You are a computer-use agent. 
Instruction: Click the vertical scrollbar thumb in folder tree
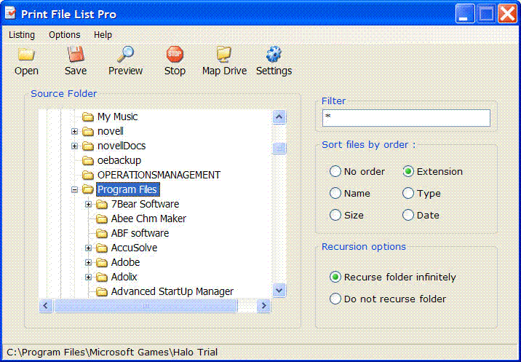tap(279, 149)
